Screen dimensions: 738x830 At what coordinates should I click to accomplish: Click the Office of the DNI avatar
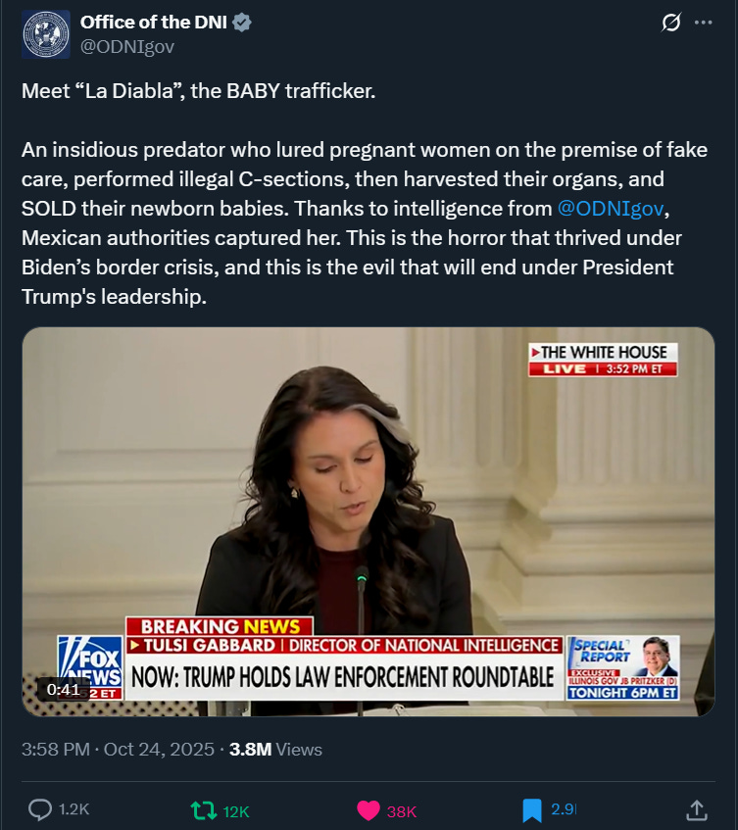coord(46,34)
